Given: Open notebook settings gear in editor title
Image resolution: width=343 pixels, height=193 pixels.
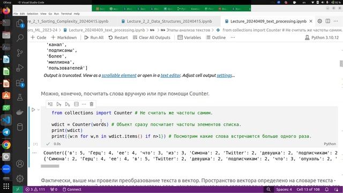Looking at the screenshot, I should tap(320, 21).
